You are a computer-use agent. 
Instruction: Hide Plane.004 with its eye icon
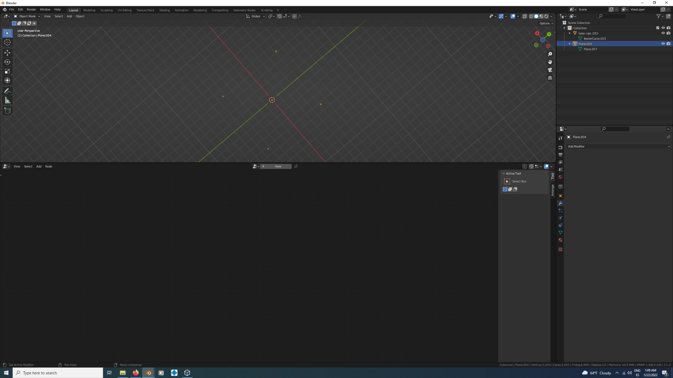[x=663, y=44]
